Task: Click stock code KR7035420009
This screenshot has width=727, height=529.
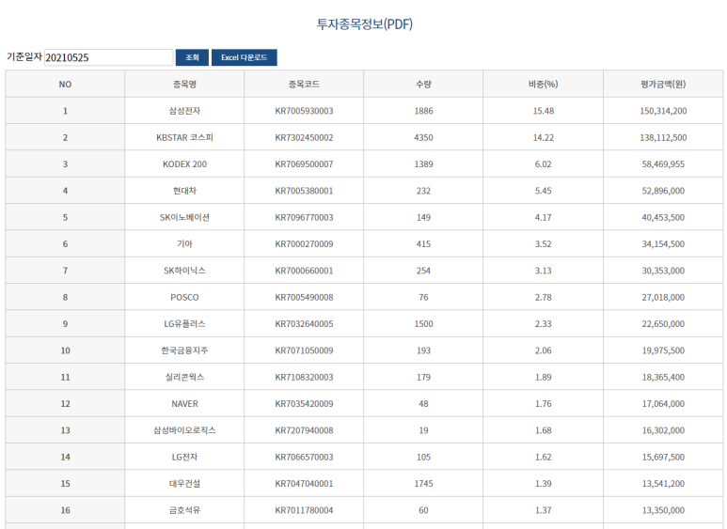Action: click(304, 404)
